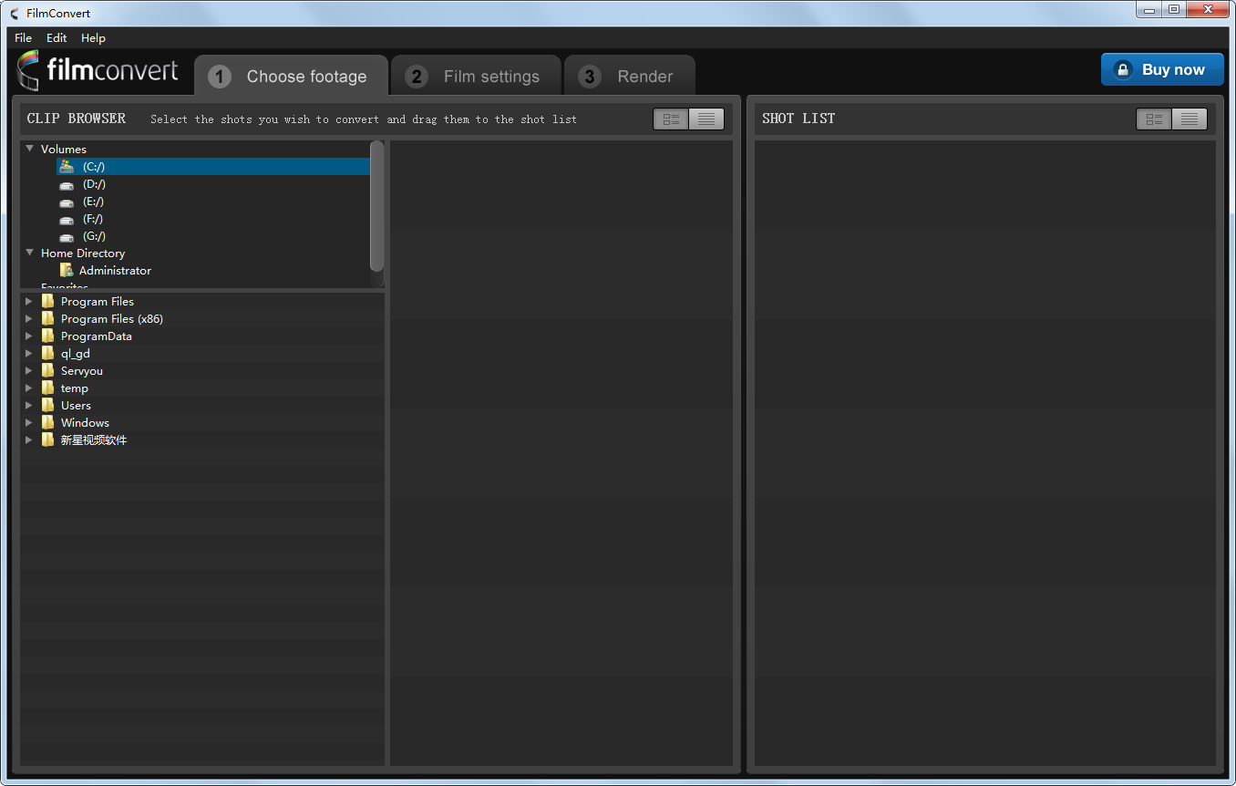Viewport: 1236px width, 786px height.
Task: Click the Administrator home folder icon
Action: [x=67, y=270]
